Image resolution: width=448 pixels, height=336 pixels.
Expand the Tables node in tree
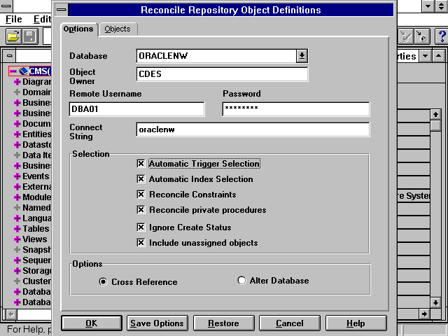click(x=17, y=228)
